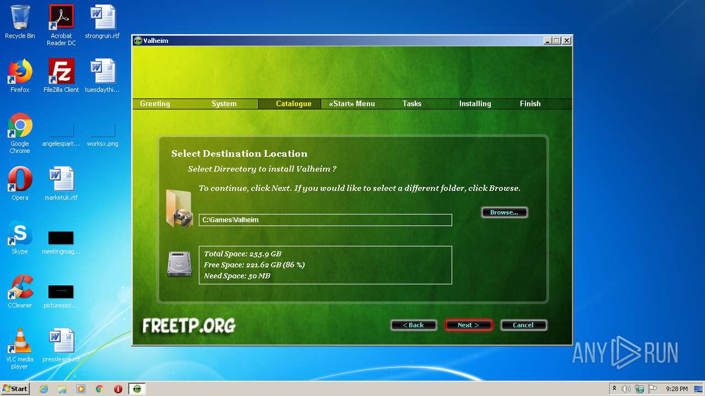Click the < Back button
Viewport: 705px width, 396px height.
(x=414, y=325)
